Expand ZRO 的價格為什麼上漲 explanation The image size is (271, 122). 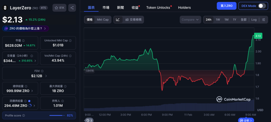(x=25, y=29)
